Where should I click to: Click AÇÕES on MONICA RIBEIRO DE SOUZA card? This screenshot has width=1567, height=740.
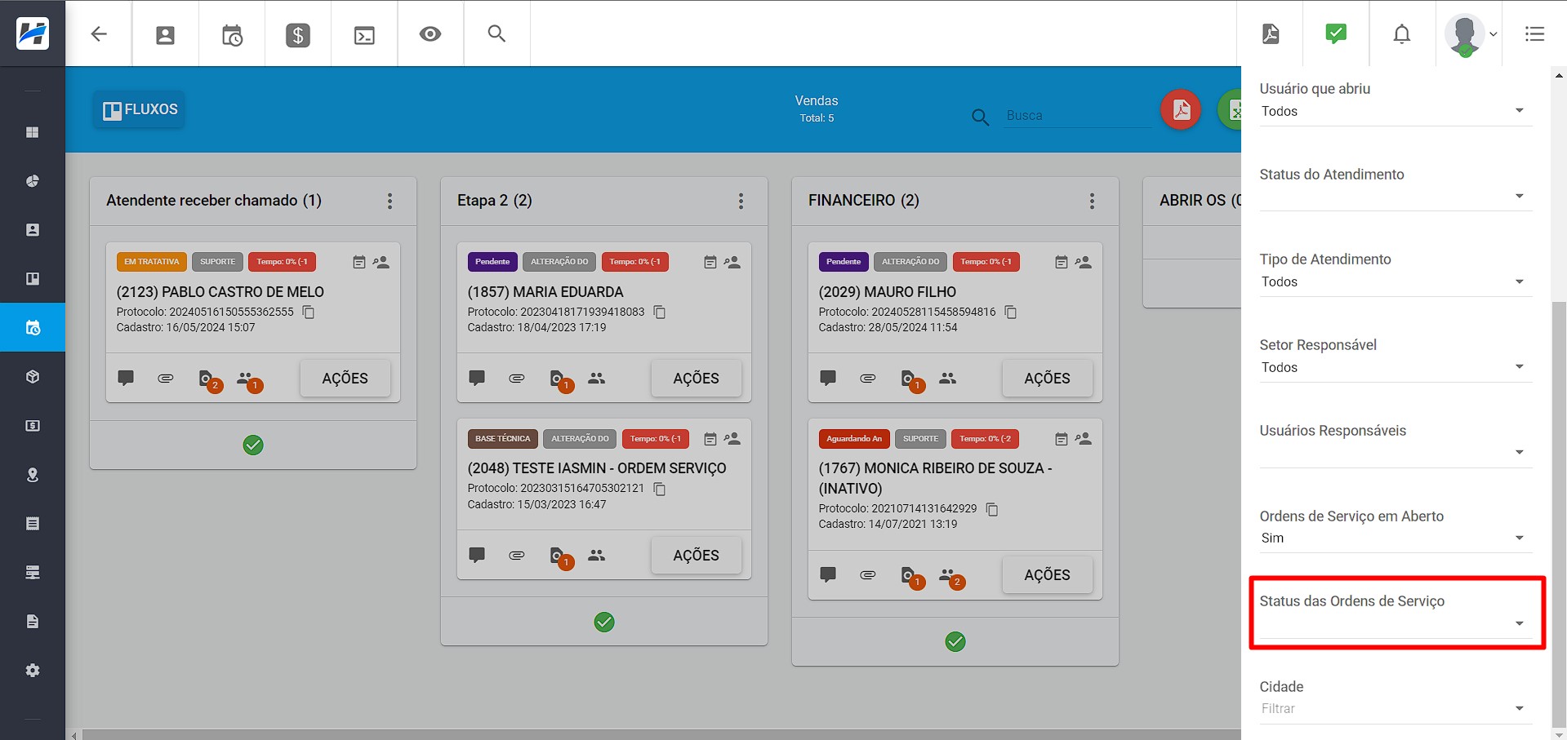pos(1047,575)
